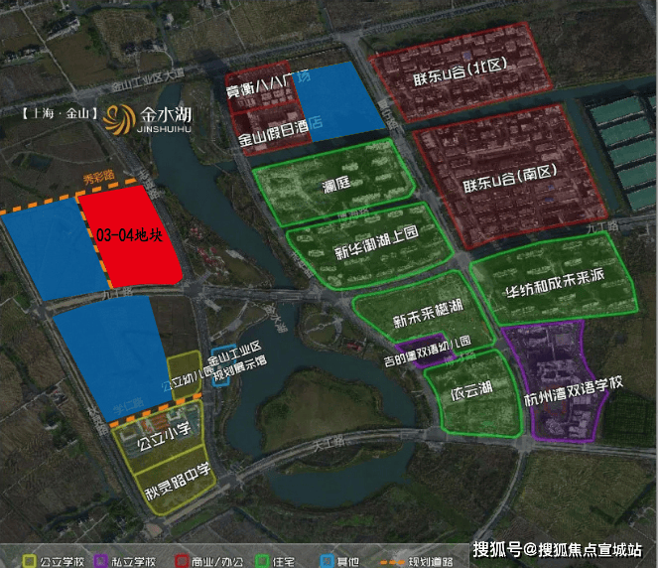The width and height of the screenshot is (658, 568).
Task: Click the 联东U谷(南区) label
Action: [x=509, y=179]
